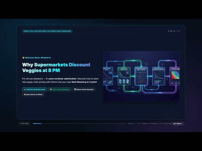The width and height of the screenshot is (202, 151).
Task: Select the Python SQP Optimization tag
Action: click(x=60, y=89)
